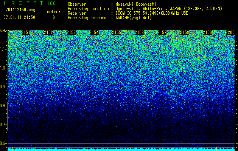
Task: Click the 0.6 frequency axis label
Action: [x=3, y=143]
